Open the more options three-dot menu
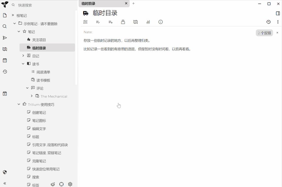Screen dimensions: 282x187 (278, 22)
